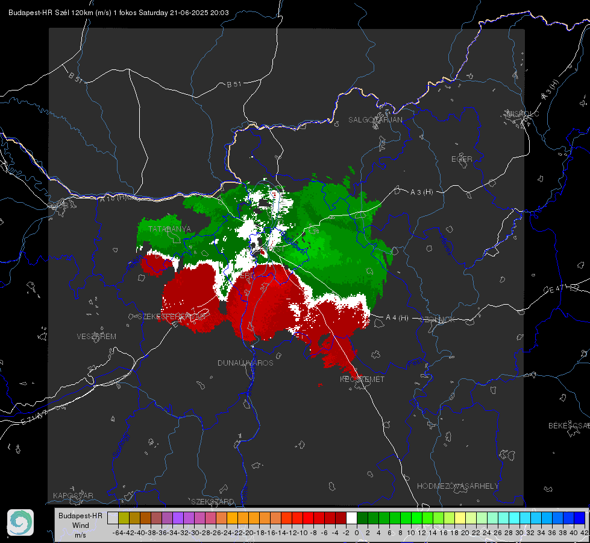590x543 pixels.
Task: Click the '42' value on the legend scale
Action: coord(585,533)
